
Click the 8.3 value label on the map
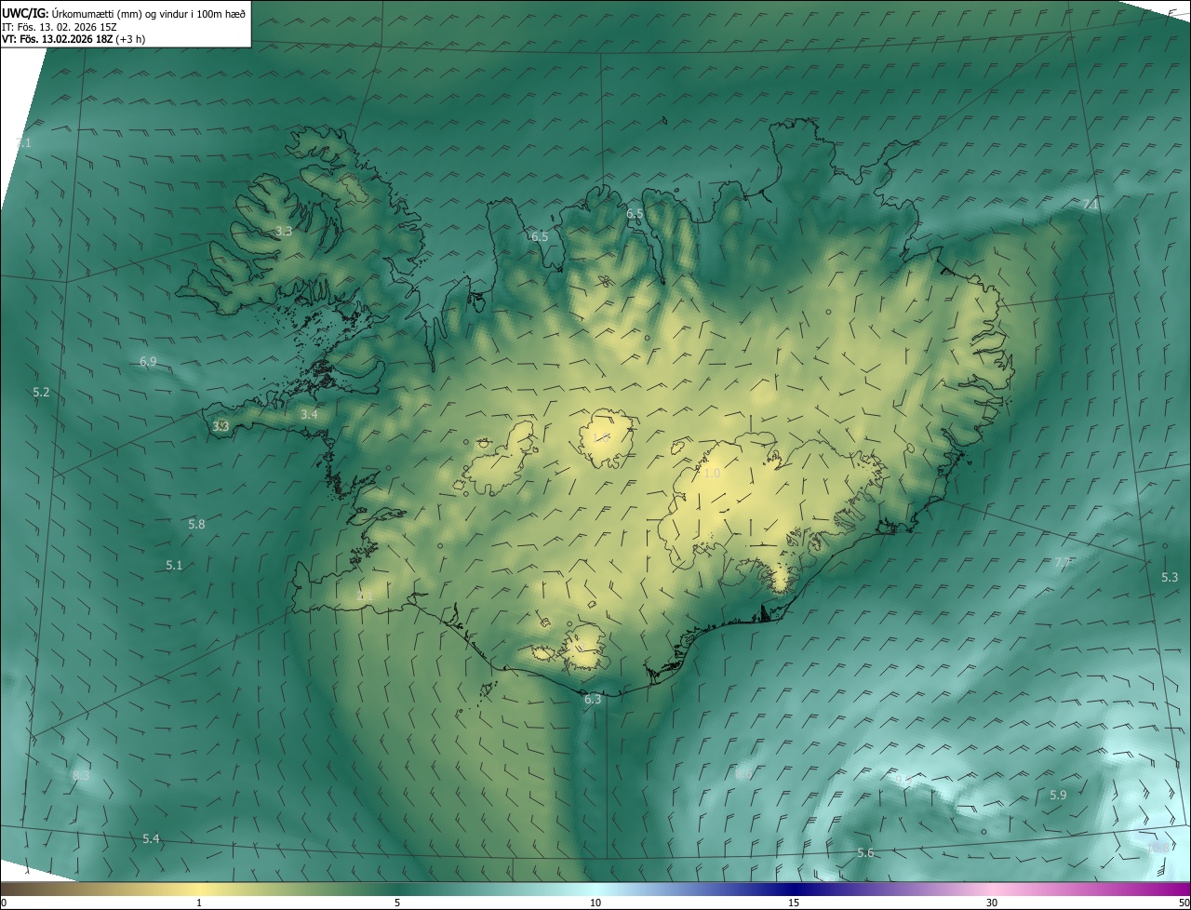pyautogui.click(x=81, y=775)
